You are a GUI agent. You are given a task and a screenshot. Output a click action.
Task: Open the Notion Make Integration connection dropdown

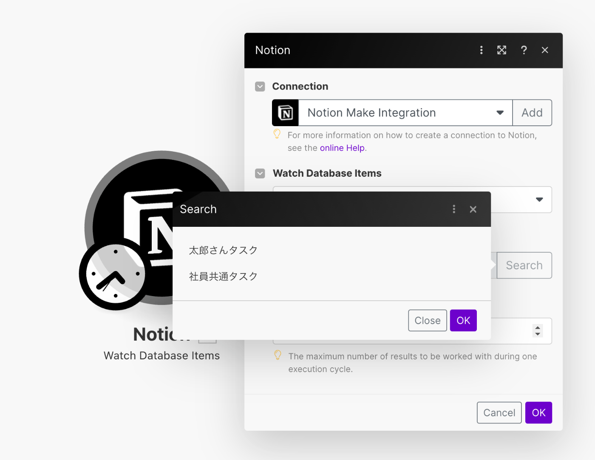[x=405, y=113]
